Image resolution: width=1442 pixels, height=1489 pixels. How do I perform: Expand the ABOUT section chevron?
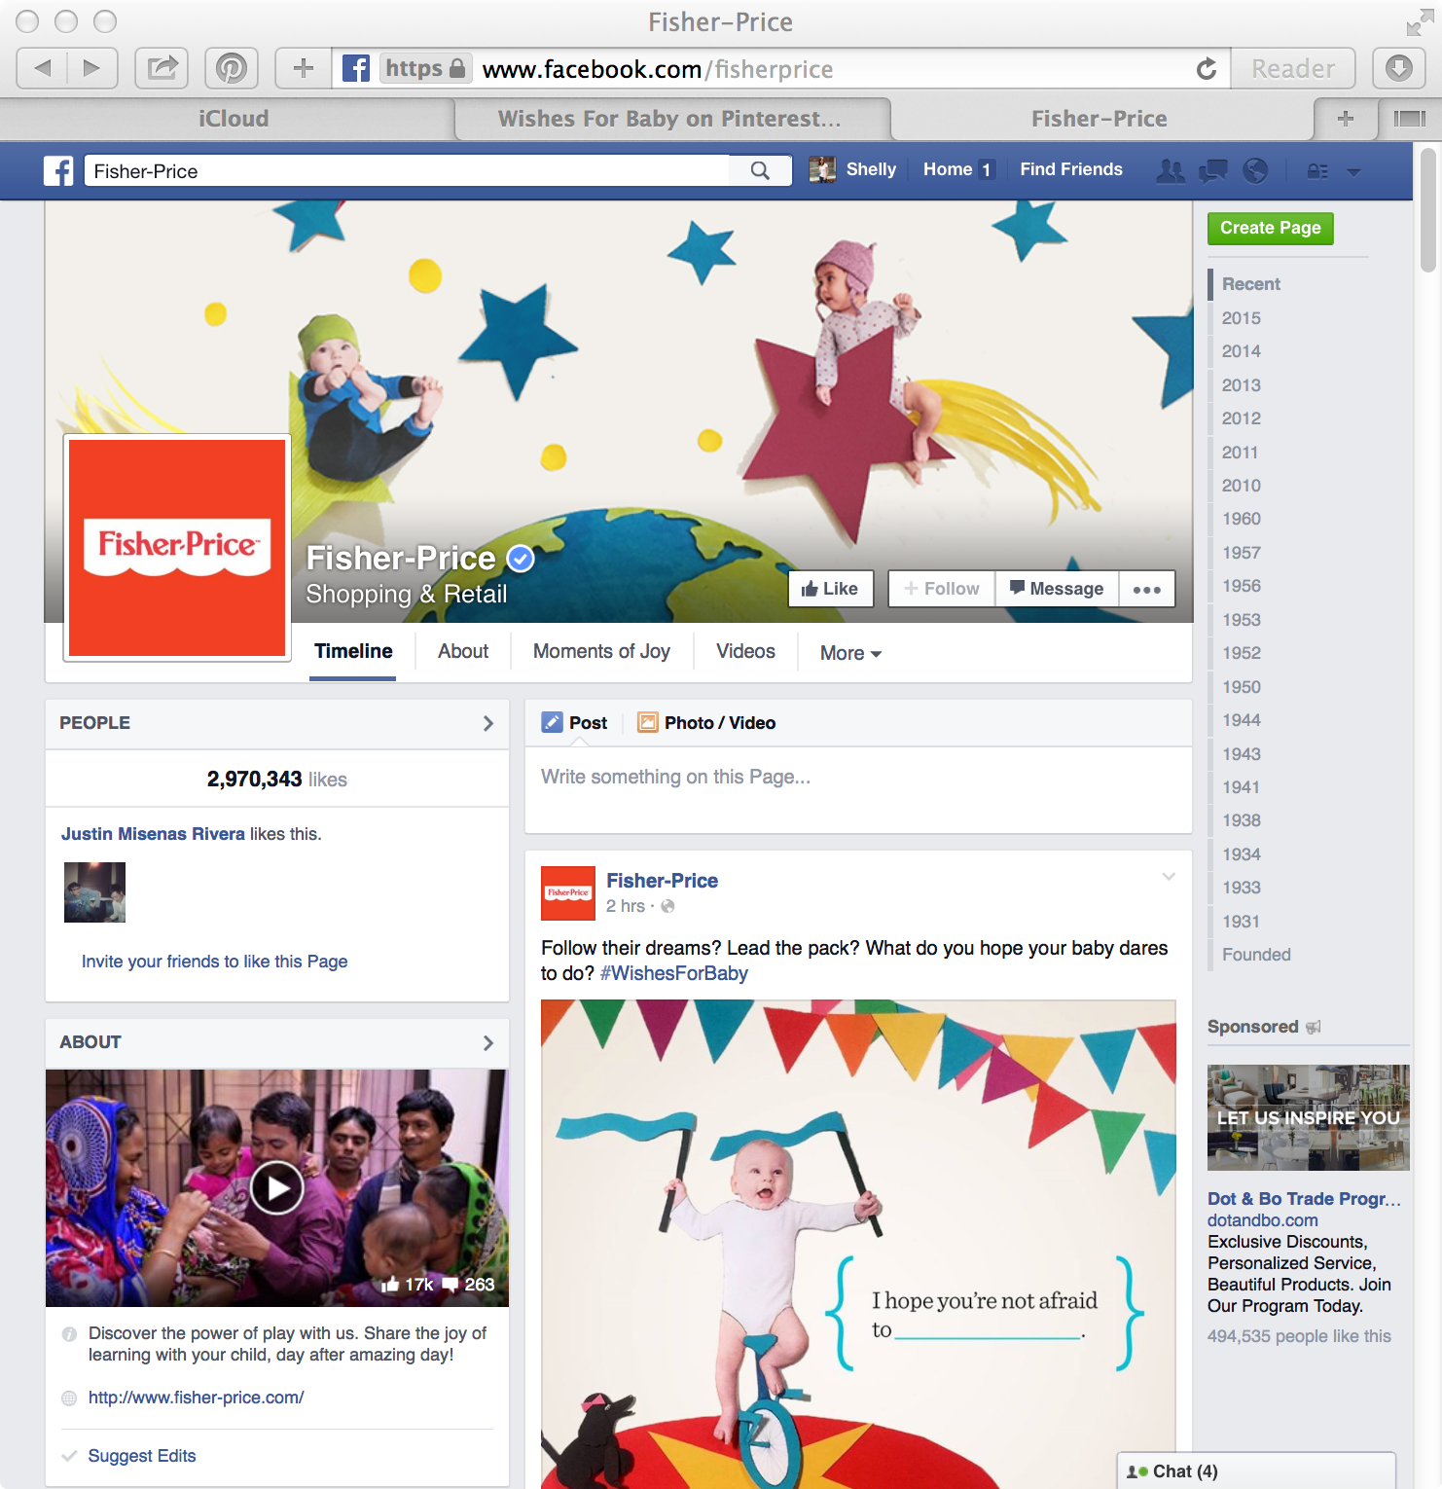click(x=488, y=1042)
